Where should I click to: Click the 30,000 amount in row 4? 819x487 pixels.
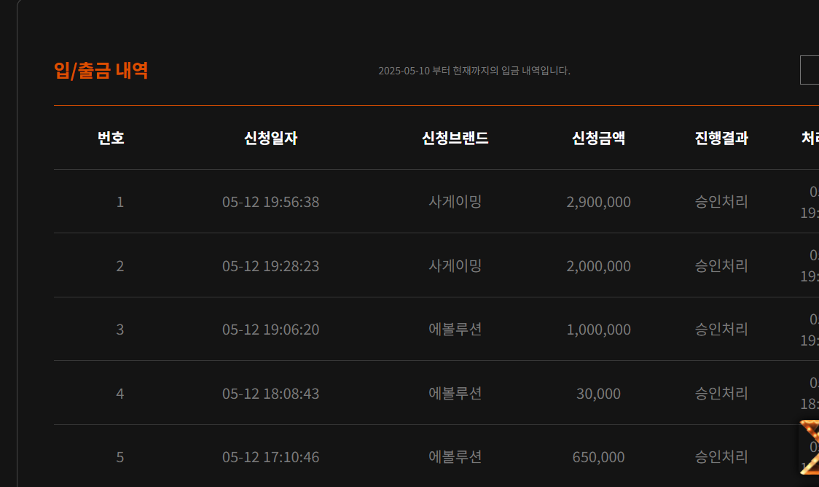tap(598, 394)
